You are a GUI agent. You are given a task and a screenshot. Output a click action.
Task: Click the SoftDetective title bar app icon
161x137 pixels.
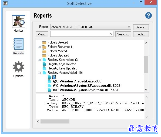point(5,3)
